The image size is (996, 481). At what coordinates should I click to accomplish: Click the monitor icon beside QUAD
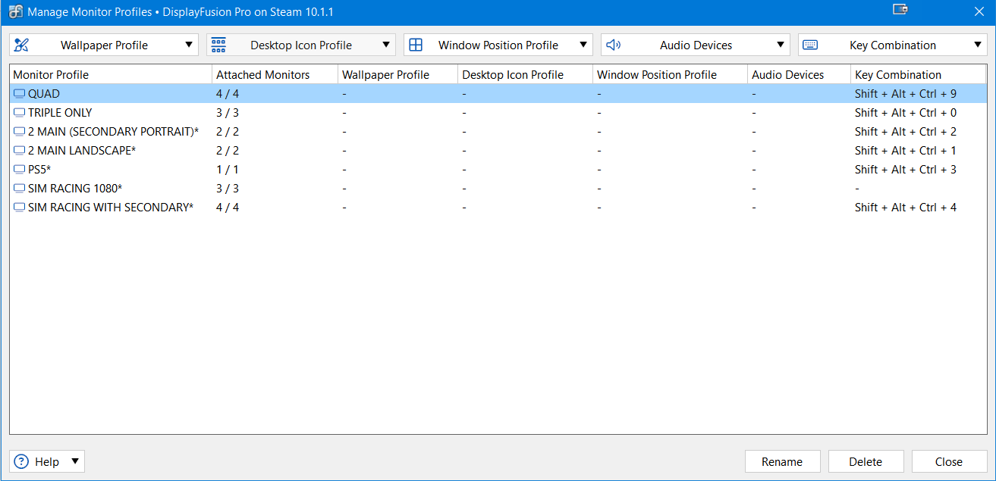click(19, 94)
